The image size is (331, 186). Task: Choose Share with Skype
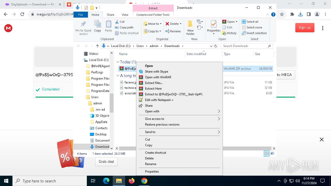click(x=179, y=72)
